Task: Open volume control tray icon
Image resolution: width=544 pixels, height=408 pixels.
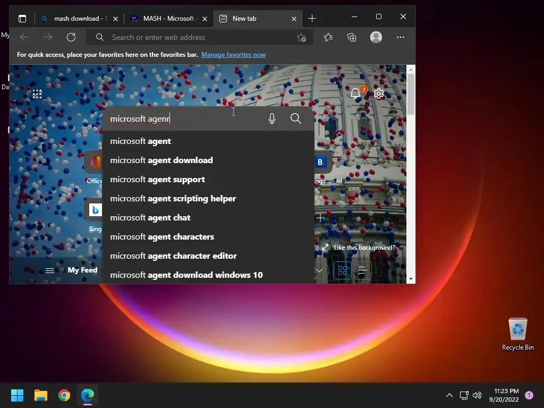Action: (478, 395)
